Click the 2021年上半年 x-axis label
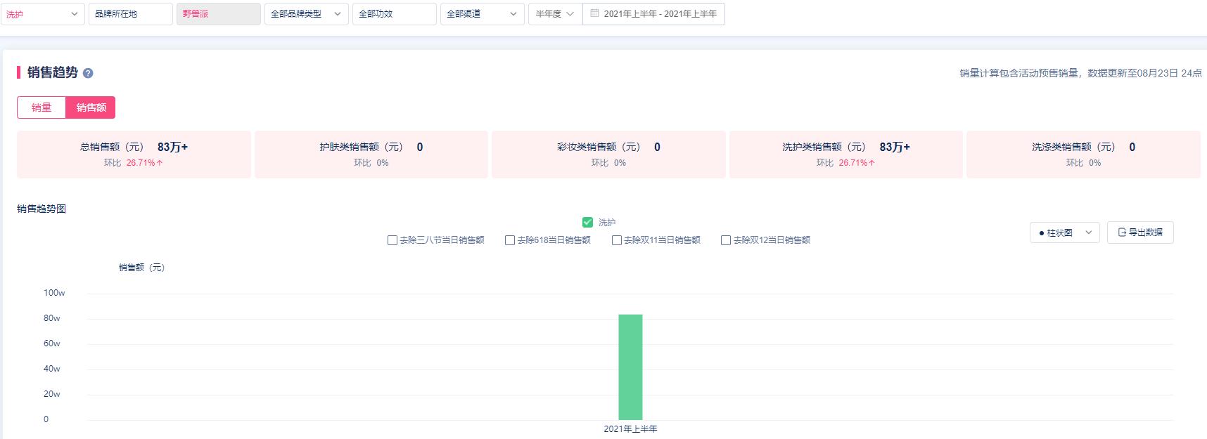The width and height of the screenshot is (1207, 439). [x=630, y=428]
